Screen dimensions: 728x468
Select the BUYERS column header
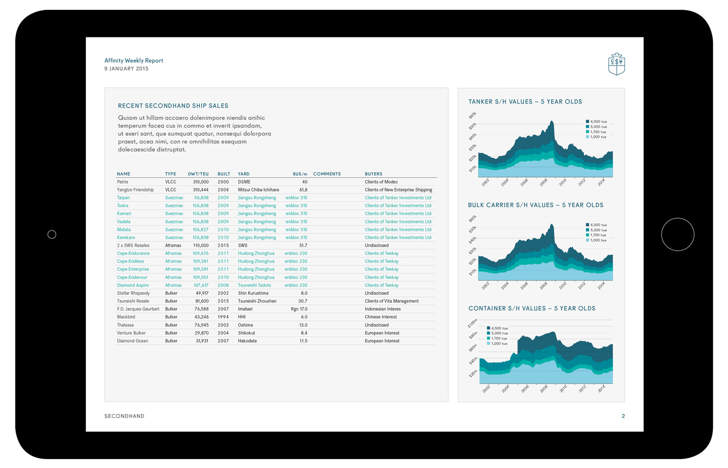point(373,174)
